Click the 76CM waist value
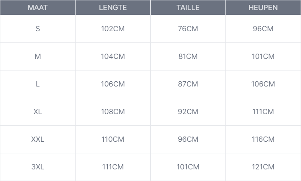 [188, 29]
